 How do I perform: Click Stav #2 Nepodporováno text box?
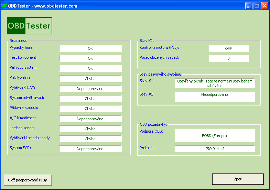click(x=215, y=97)
